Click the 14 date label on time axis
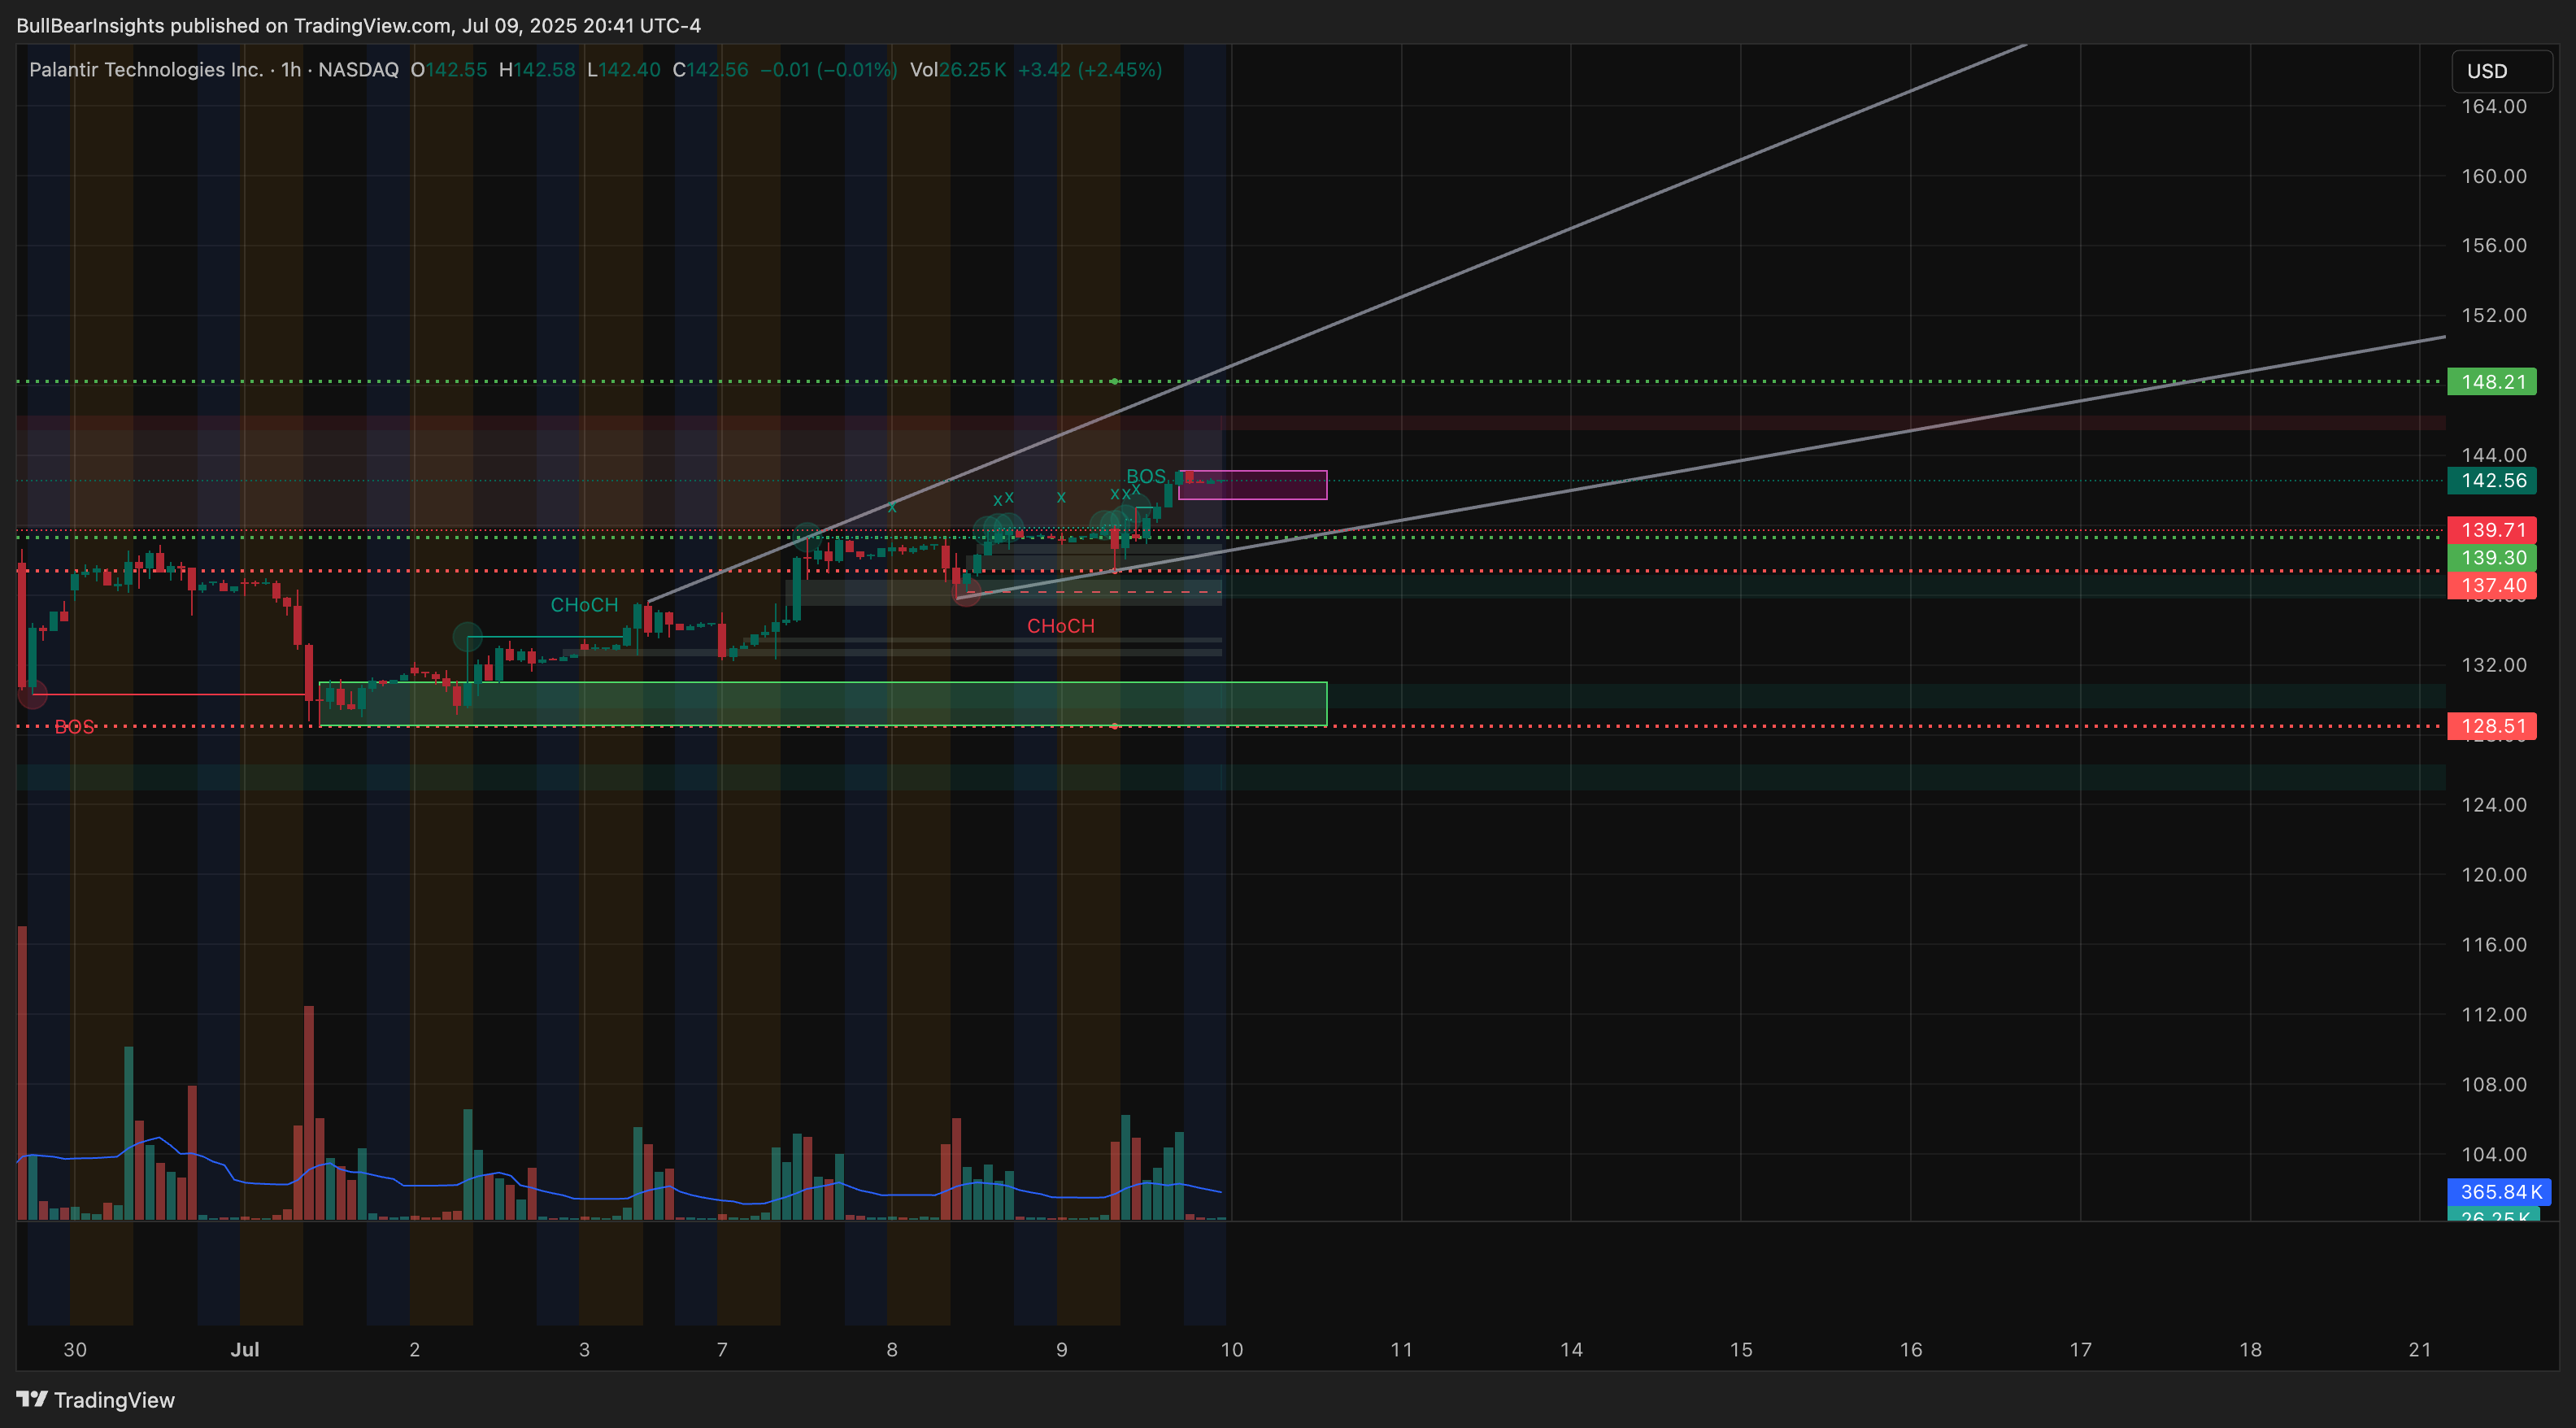 [x=1571, y=1350]
